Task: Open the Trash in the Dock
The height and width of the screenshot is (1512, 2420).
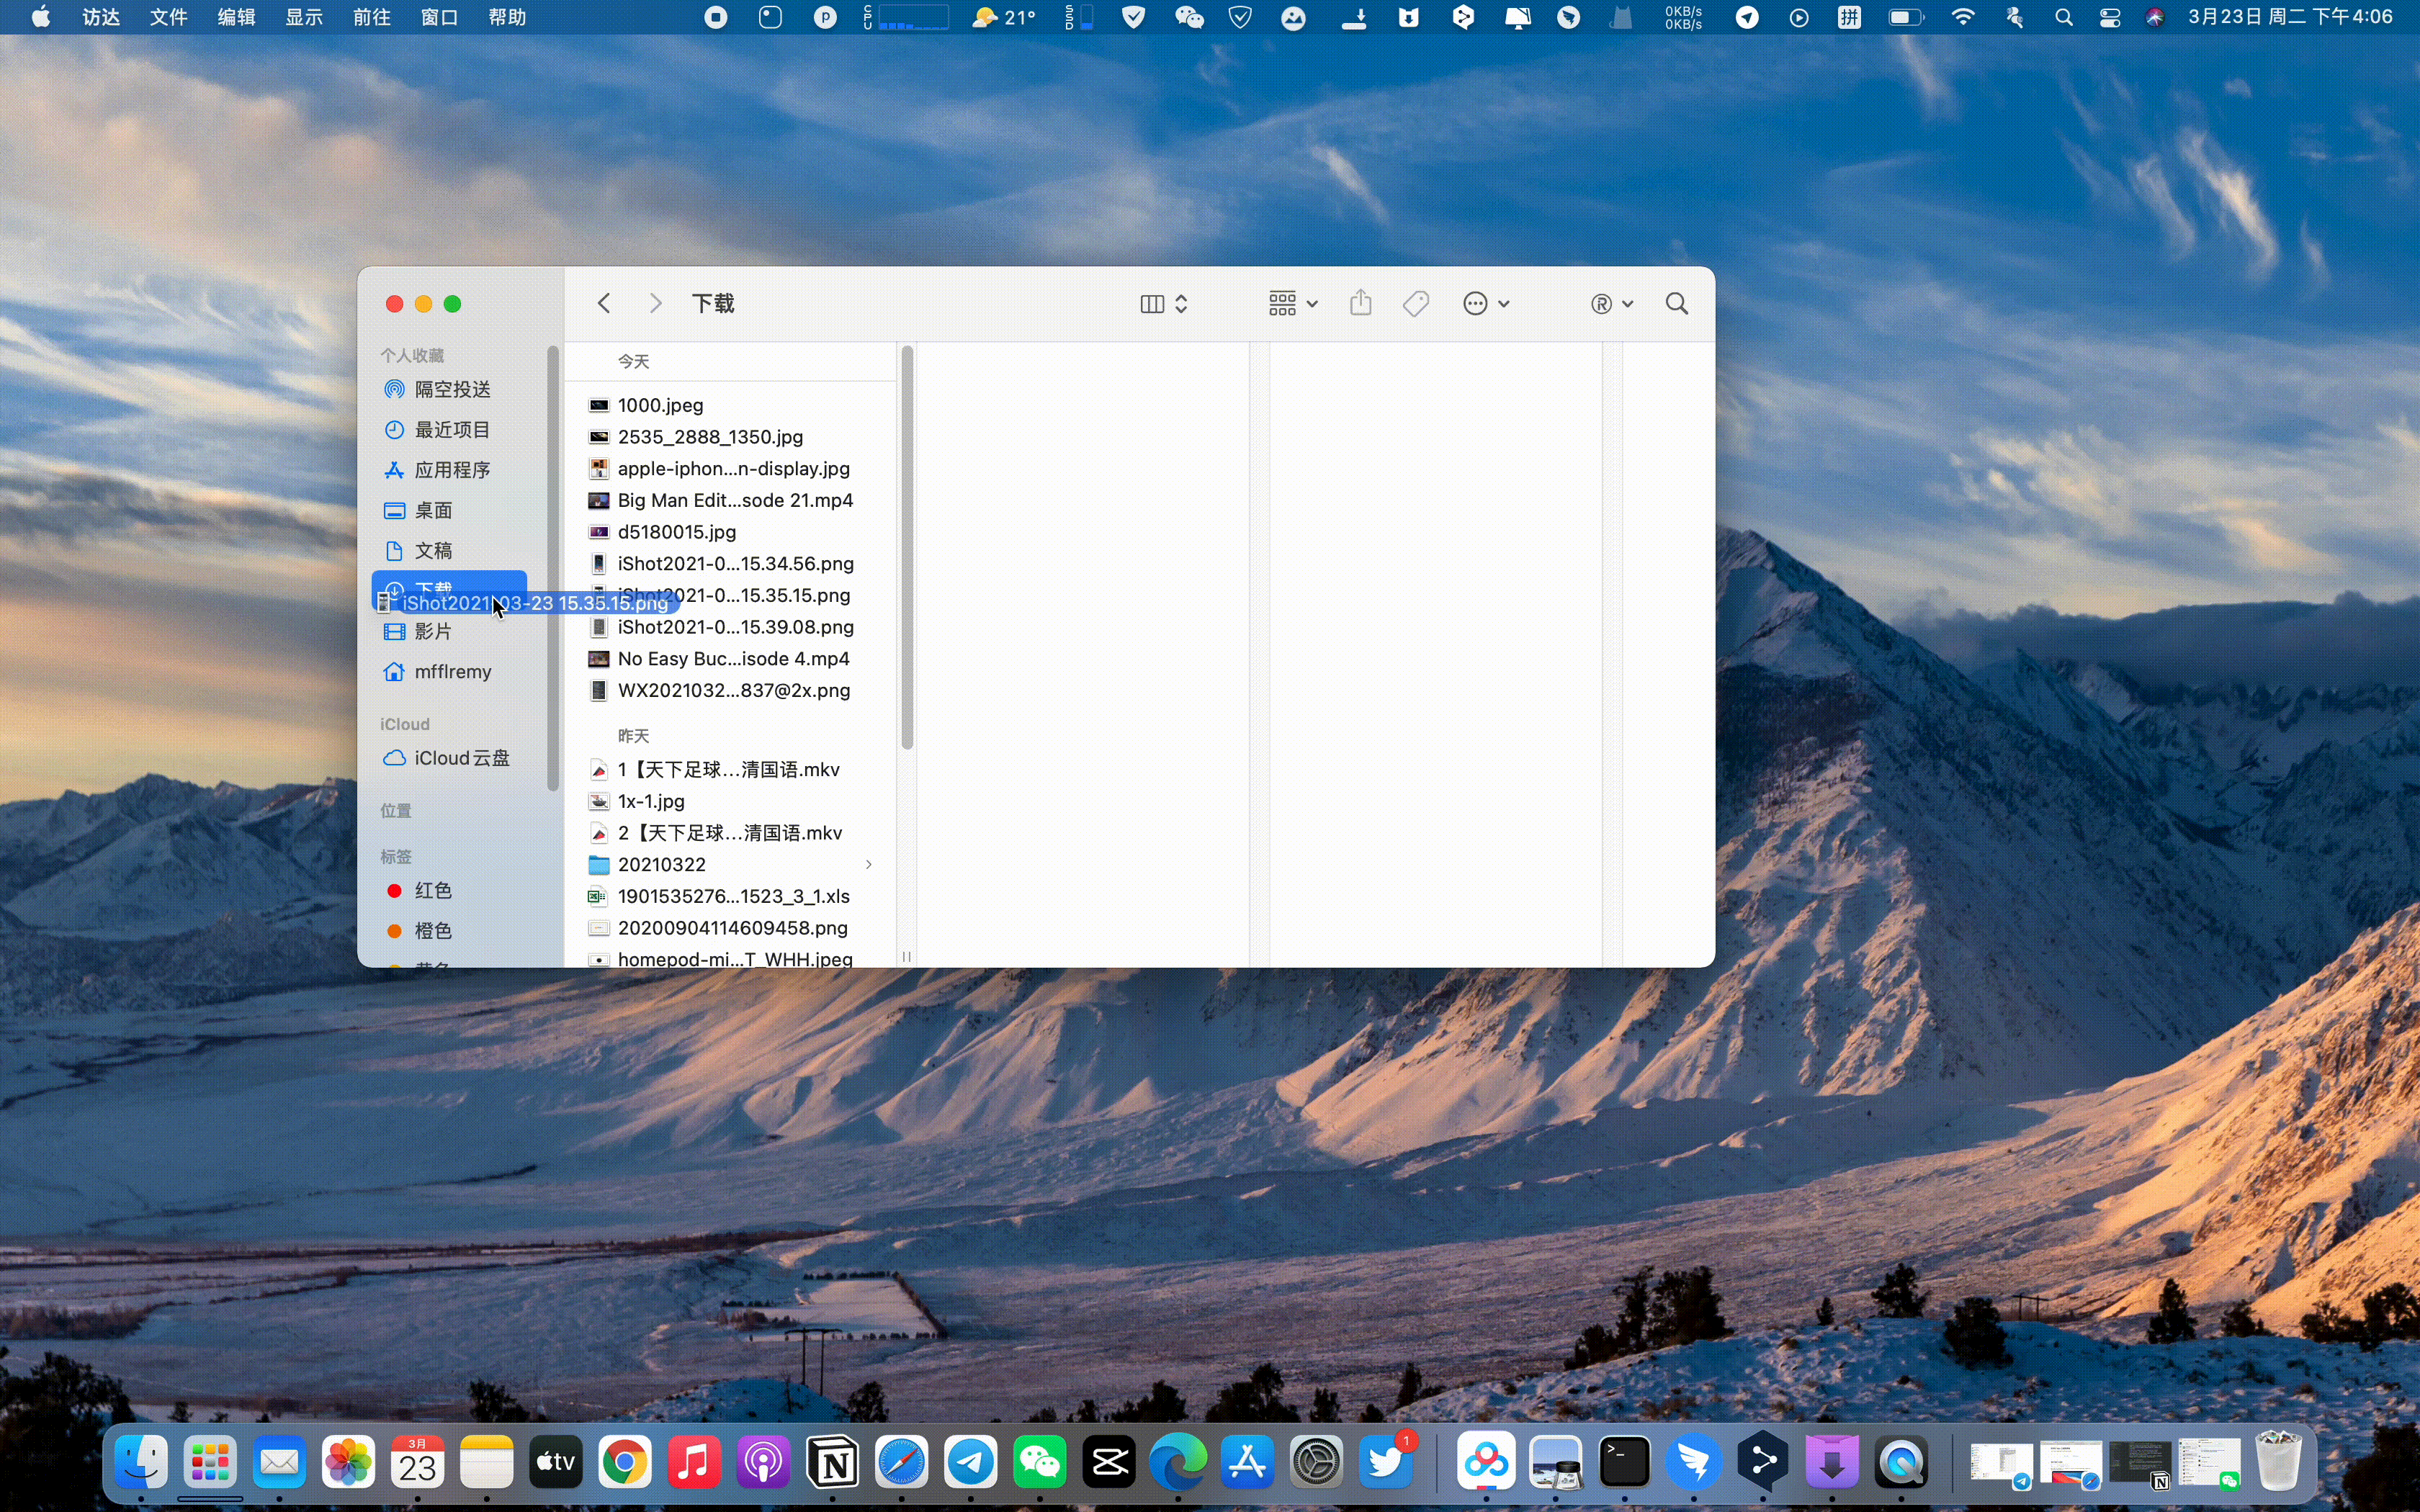Action: 2278,1462
